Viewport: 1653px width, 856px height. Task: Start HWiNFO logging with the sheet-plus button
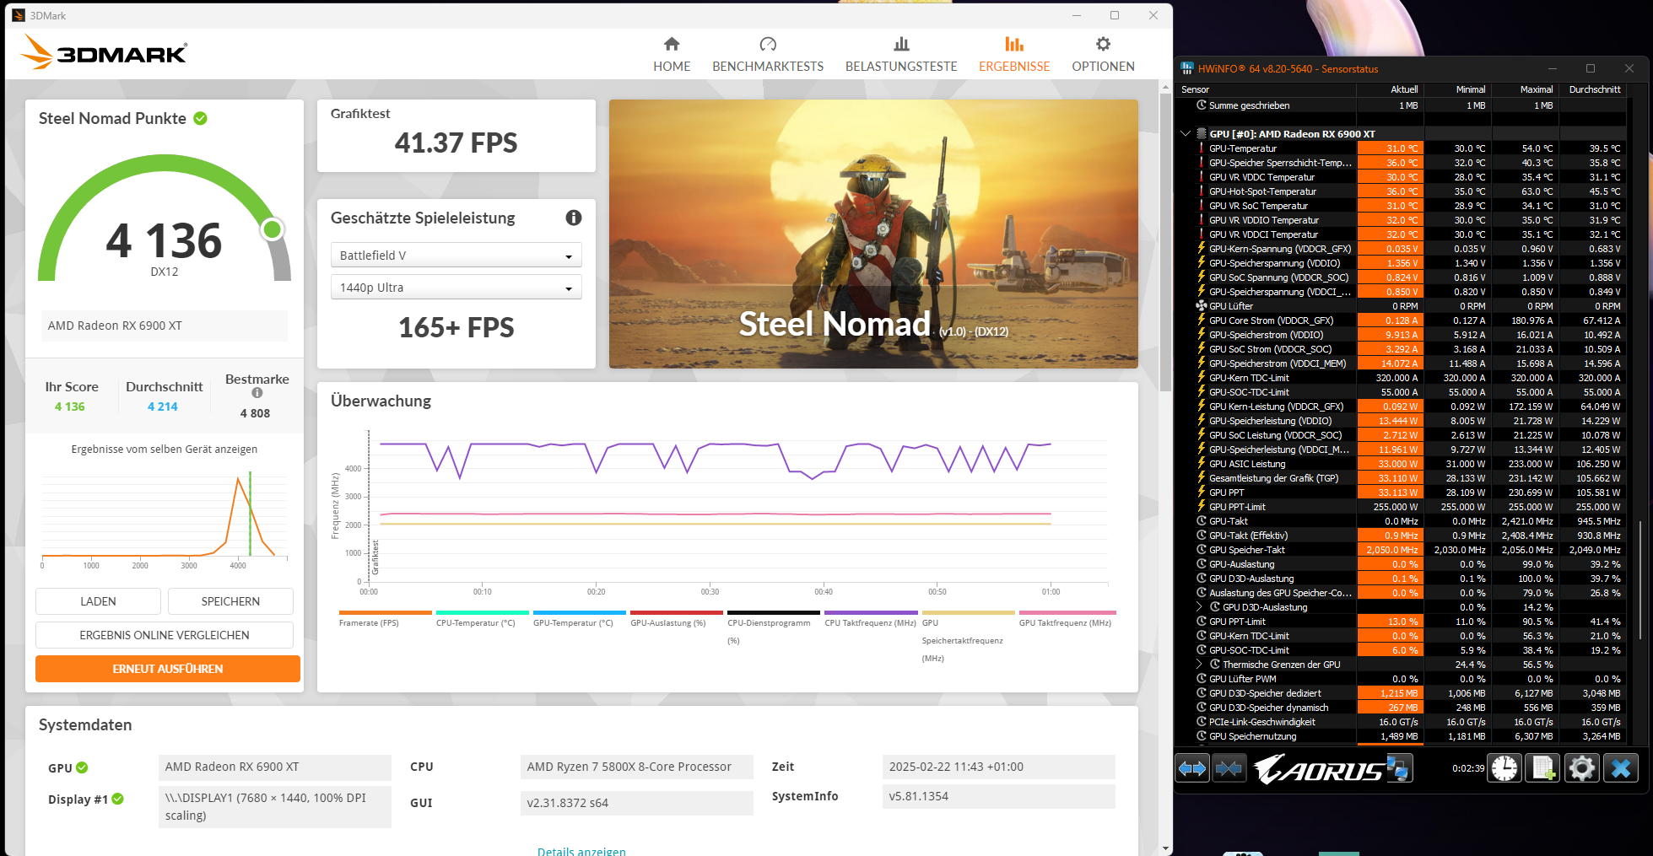(x=1543, y=768)
